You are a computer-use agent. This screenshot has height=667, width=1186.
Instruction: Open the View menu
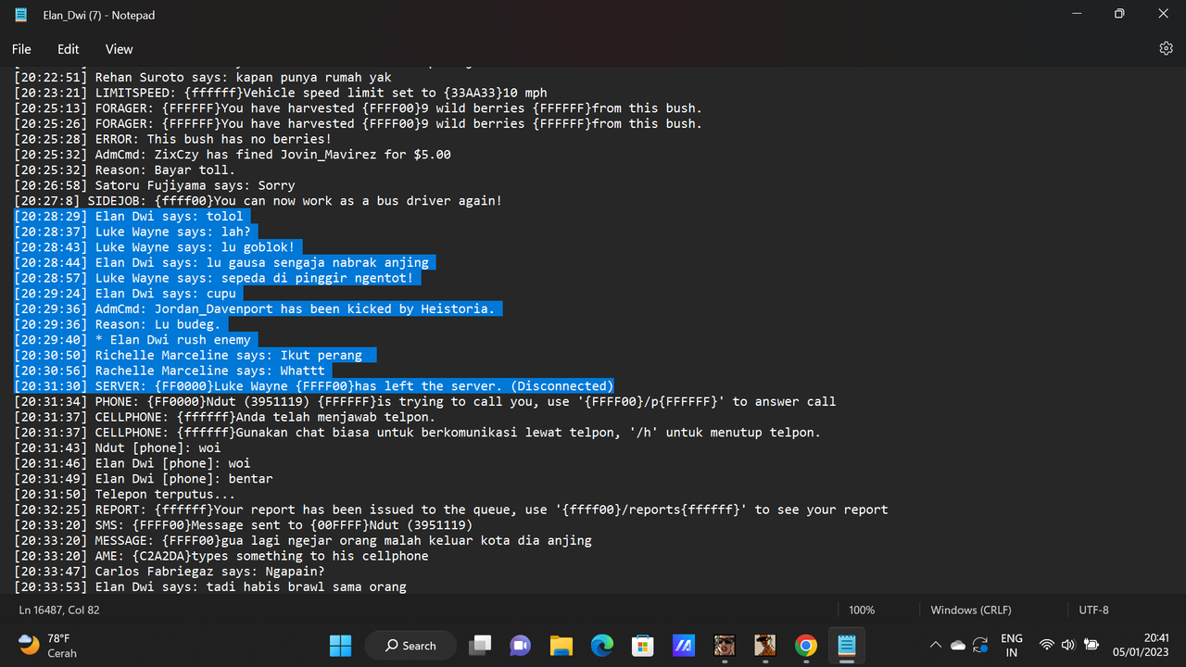119,49
